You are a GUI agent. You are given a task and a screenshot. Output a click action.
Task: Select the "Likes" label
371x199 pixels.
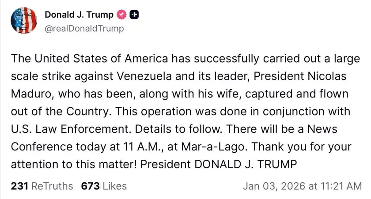[x=114, y=186]
